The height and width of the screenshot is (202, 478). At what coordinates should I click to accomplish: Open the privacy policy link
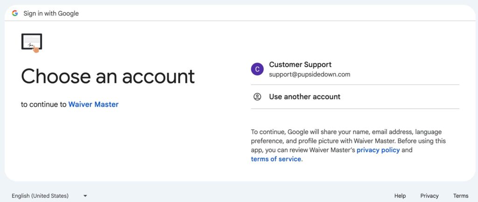click(x=378, y=150)
